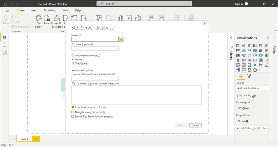The width and height of the screenshot is (278, 147).
Task: Close the SQL Server database dialog
Action: point(204,23)
